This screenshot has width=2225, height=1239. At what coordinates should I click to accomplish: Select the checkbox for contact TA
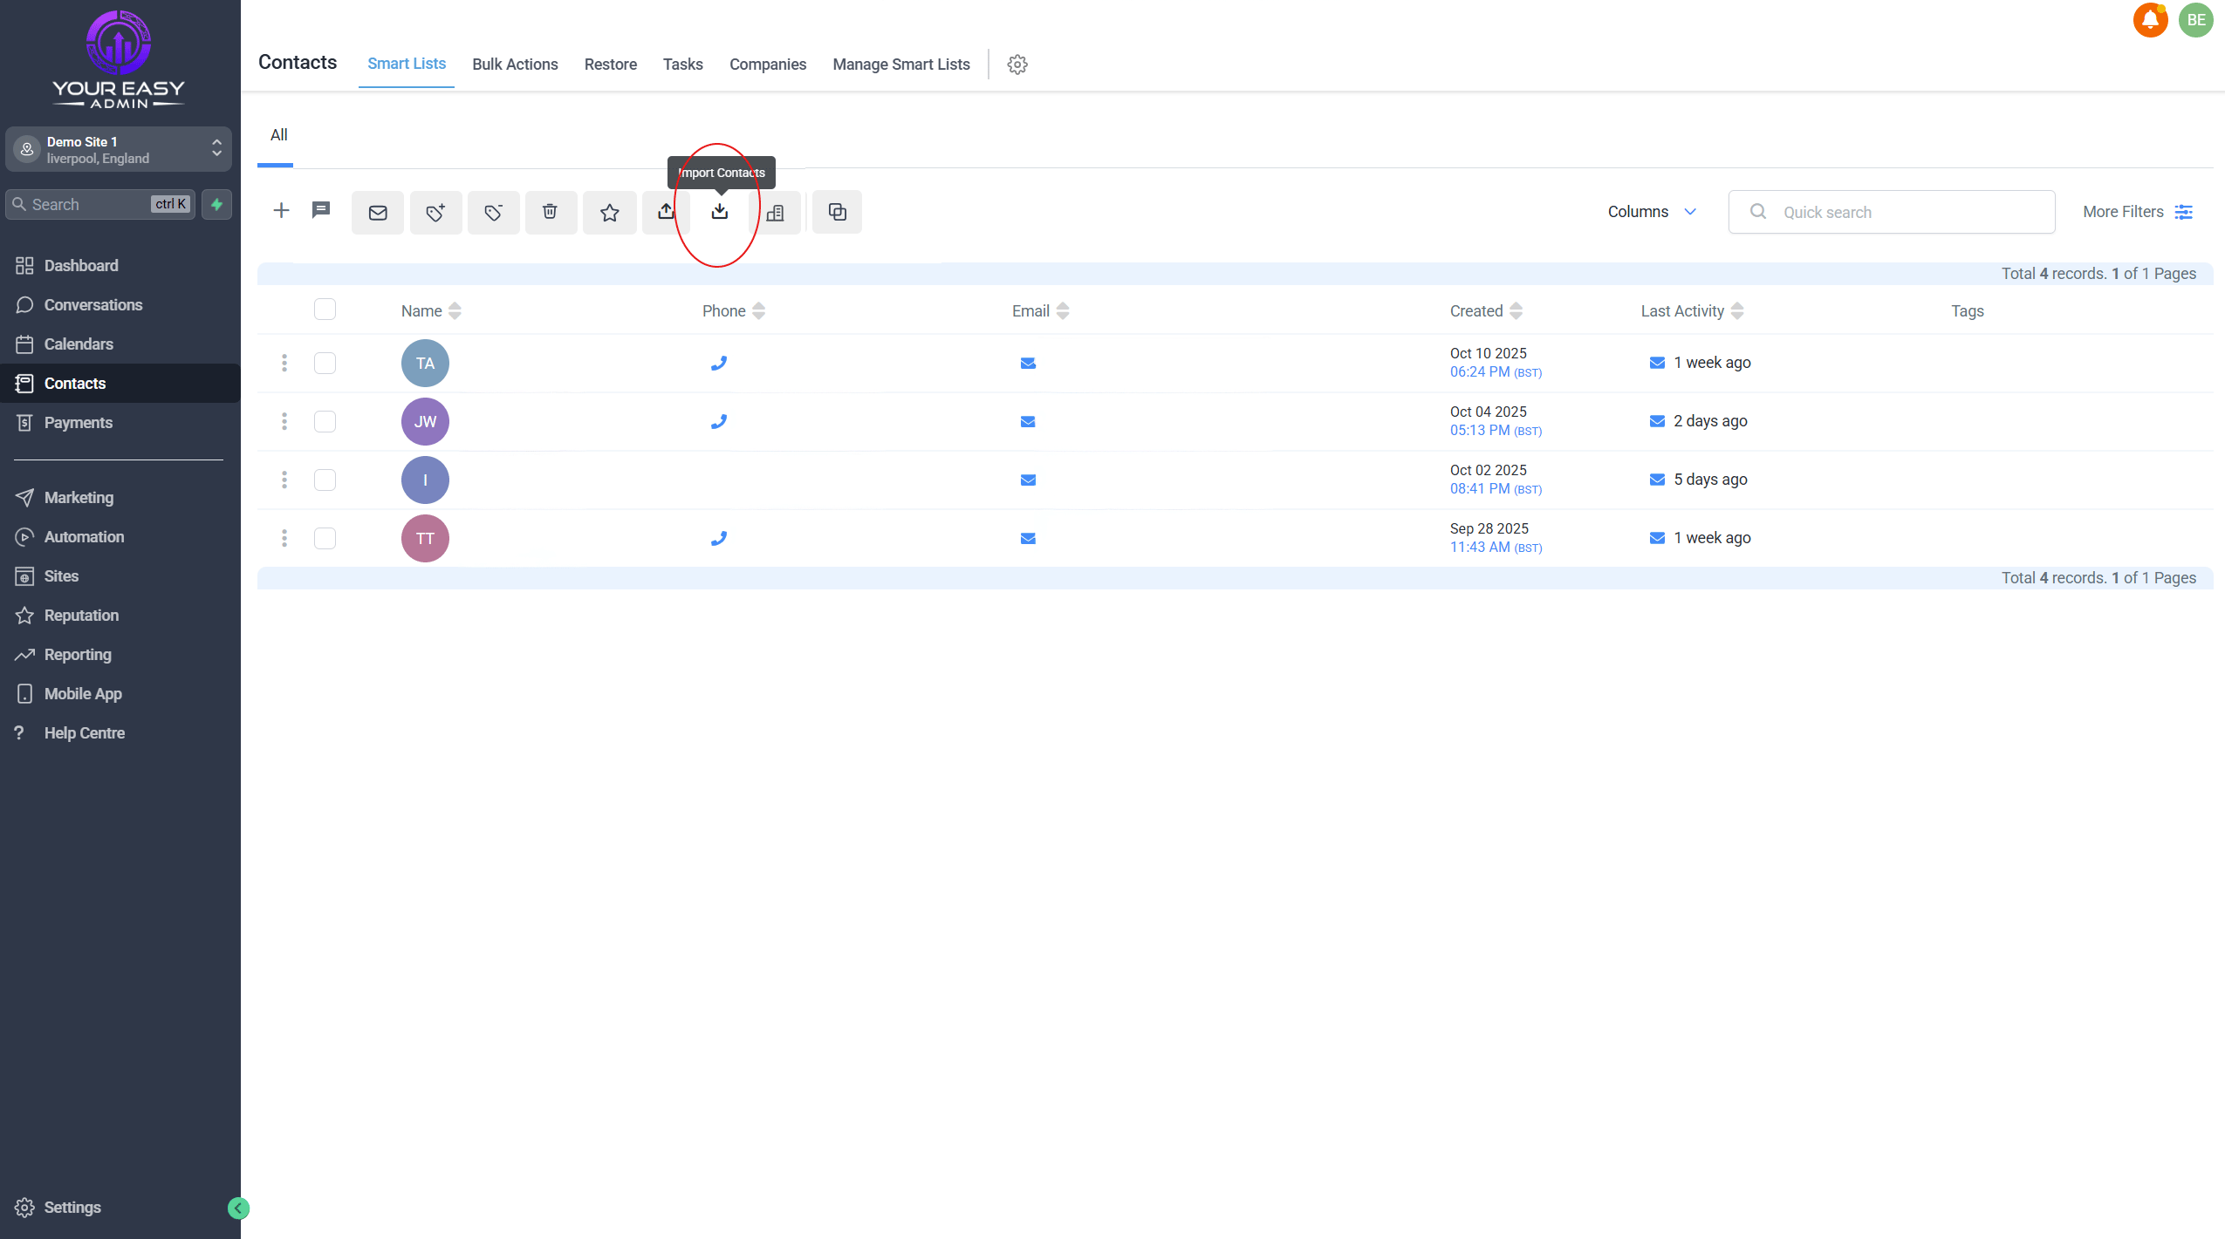325,363
